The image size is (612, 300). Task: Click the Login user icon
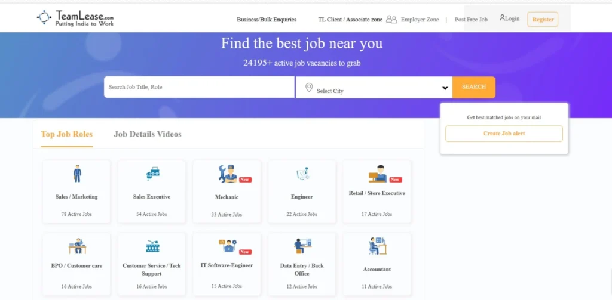tap(502, 17)
